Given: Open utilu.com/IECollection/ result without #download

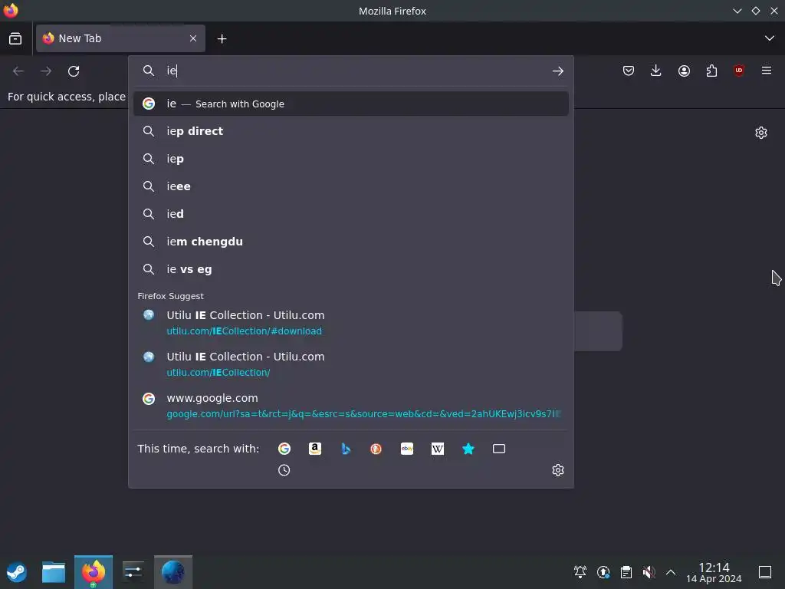Looking at the screenshot, I should coord(351,364).
